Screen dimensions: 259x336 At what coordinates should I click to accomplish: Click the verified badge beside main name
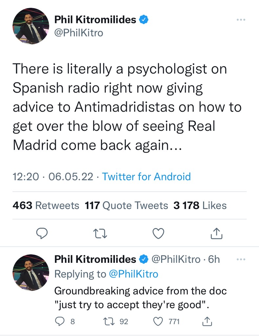[144, 20]
